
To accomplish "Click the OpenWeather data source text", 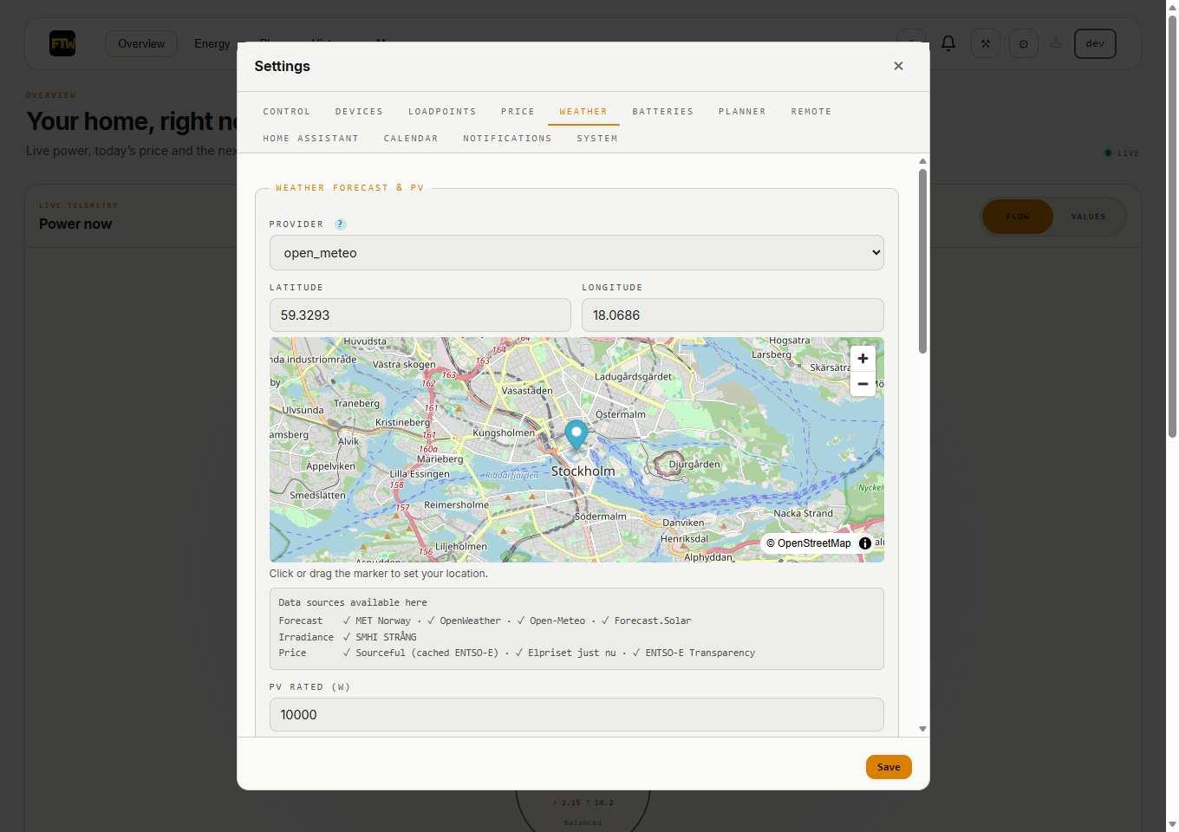I will 470,621.
